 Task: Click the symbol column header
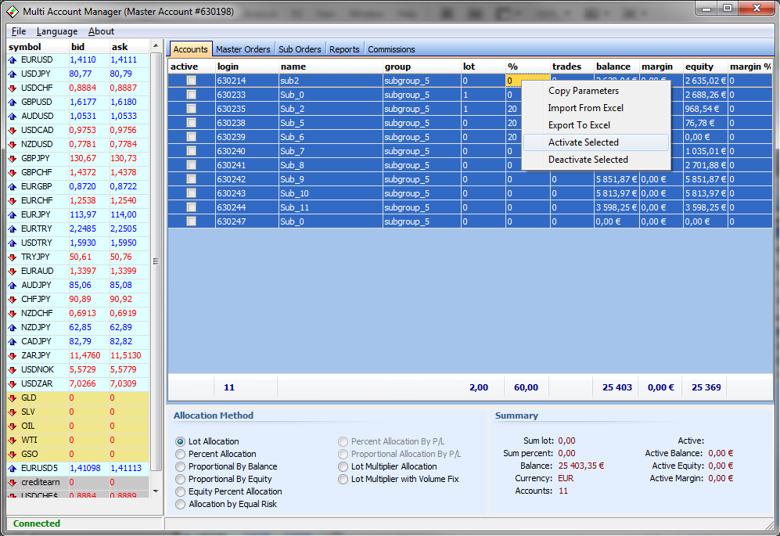(x=38, y=47)
